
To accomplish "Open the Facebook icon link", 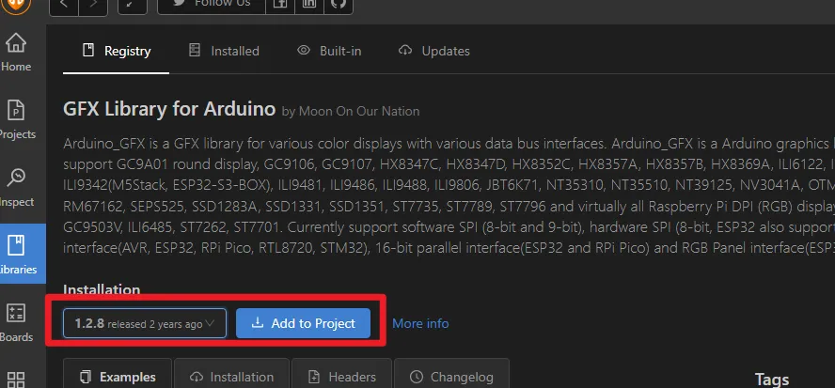I will [280, 5].
